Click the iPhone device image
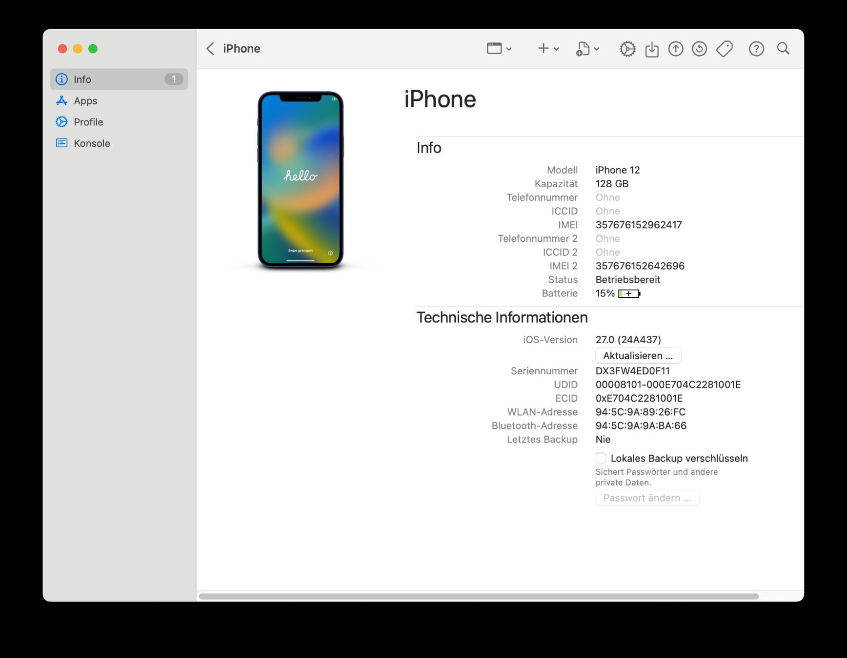 pyautogui.click(x=301, y=180)
